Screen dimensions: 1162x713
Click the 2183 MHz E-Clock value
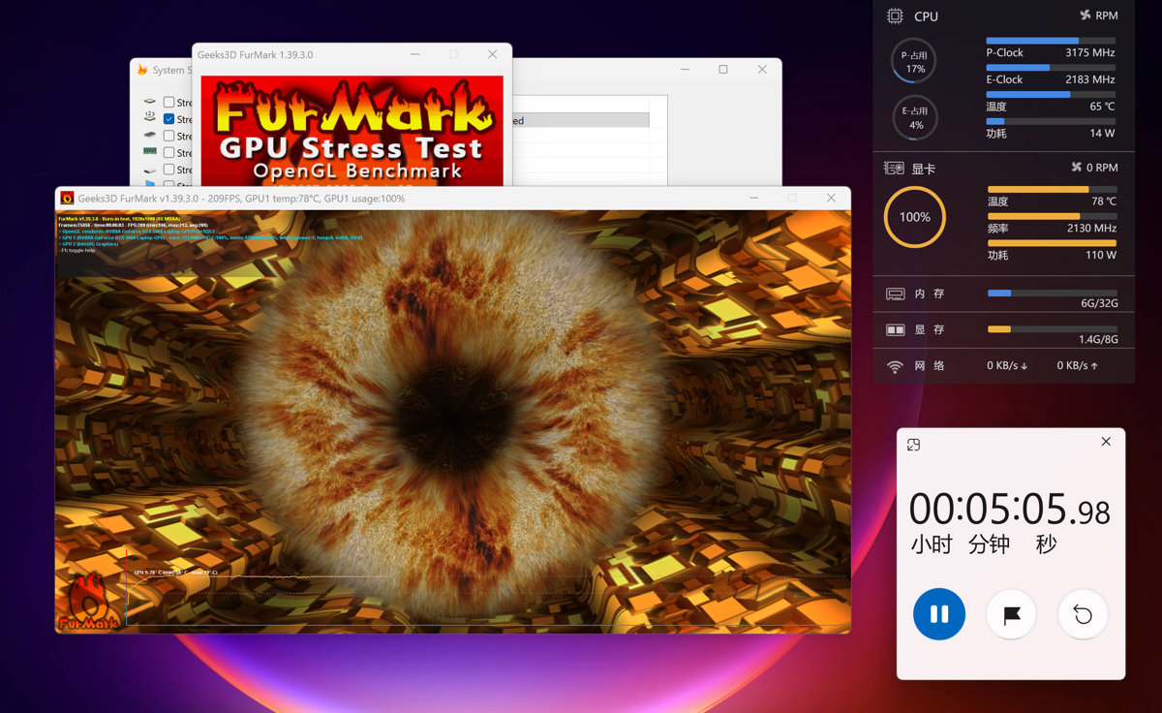click(1090, 79)
